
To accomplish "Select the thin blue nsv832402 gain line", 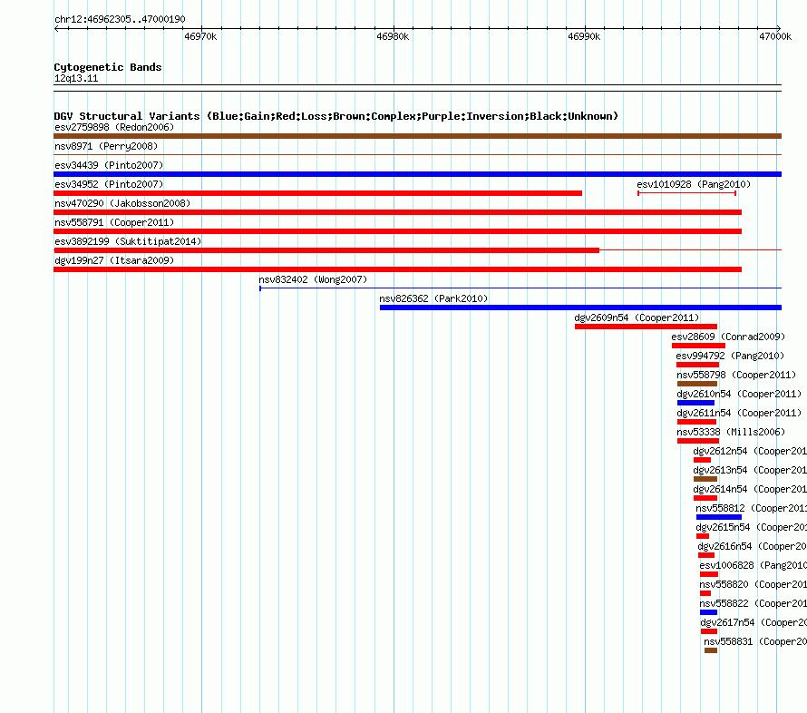I will (520, 288).
